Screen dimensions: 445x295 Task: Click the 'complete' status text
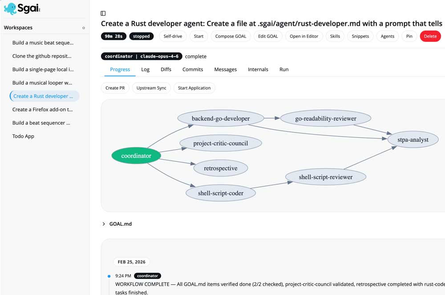pos(196,57)
